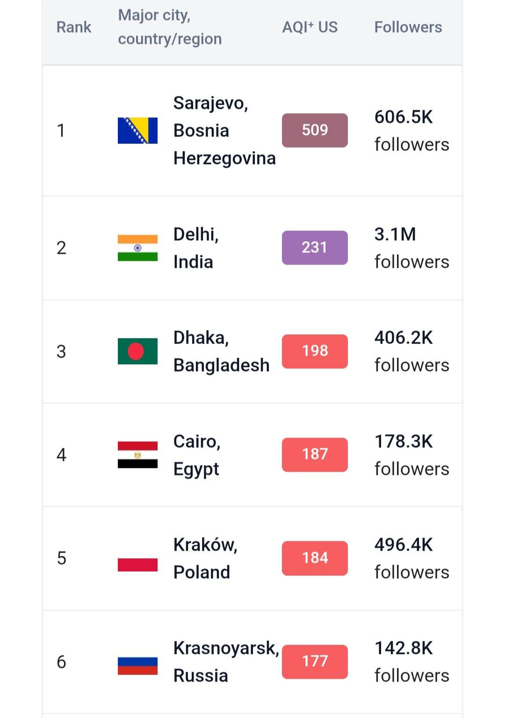Image resolution: width=505 pixels, height=718 pixels.
Task: Click the Poland flag icon
Action: click(x=137, y=558)
